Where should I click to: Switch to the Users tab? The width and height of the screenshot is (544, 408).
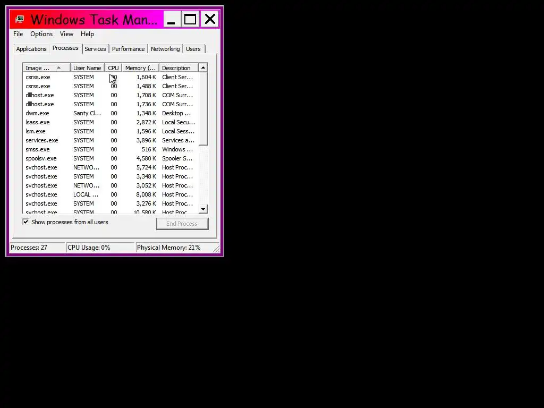pyautogui.click(x=193, y=49)
